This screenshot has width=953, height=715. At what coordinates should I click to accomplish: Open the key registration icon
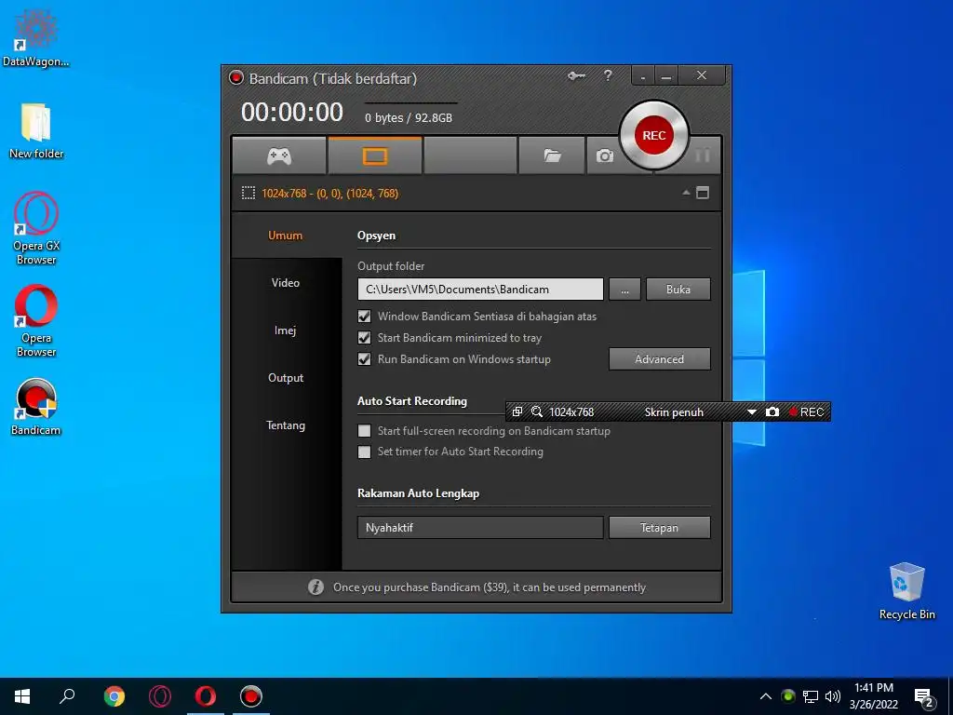click(576, 76)
